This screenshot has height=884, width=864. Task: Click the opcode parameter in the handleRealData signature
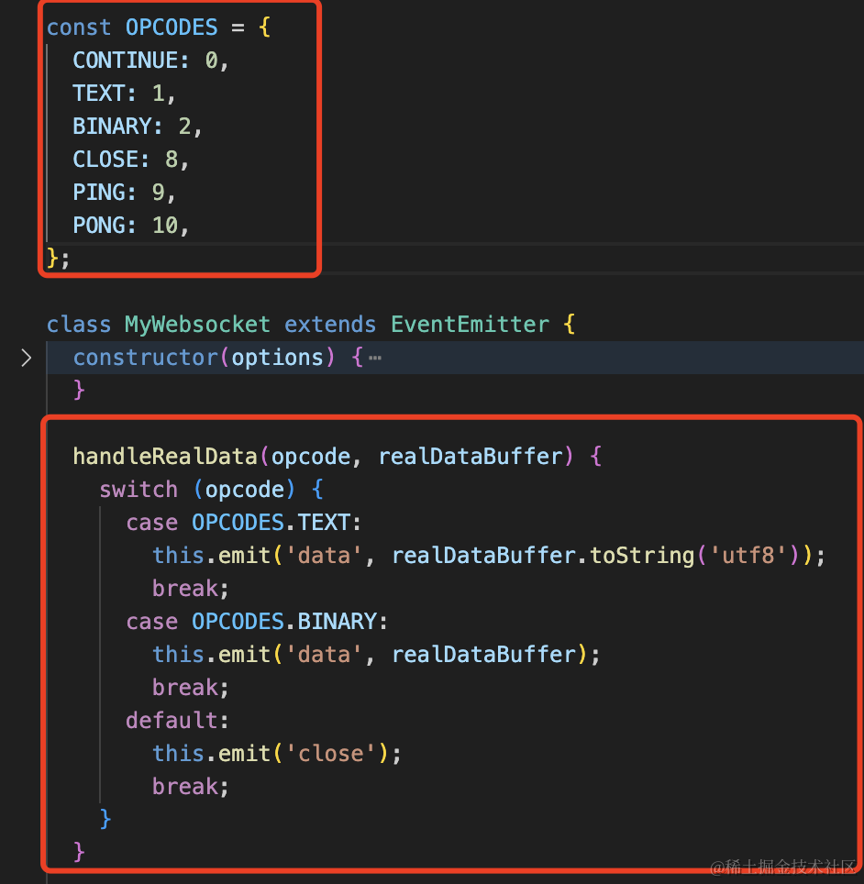click(x=311, y=457)
